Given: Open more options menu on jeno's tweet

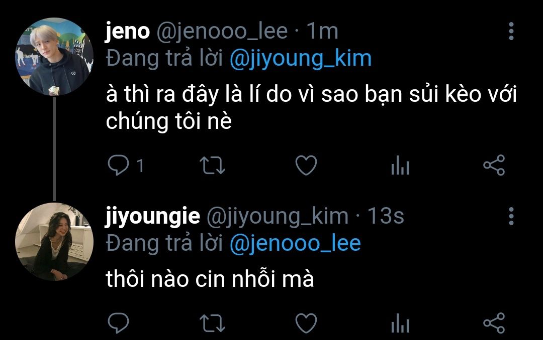Looking at the screenshot, I should [x=511, y=31].
